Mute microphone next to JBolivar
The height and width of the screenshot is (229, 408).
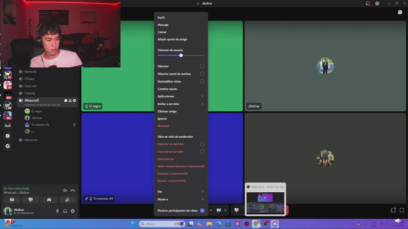click(57, 211)
